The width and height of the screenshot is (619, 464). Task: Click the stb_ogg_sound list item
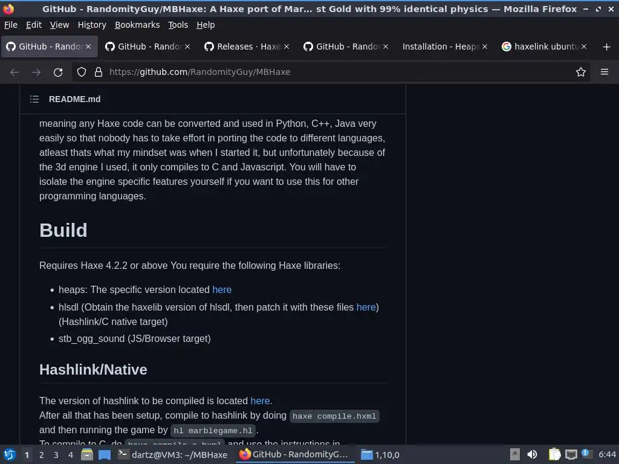tap(135, 338)
